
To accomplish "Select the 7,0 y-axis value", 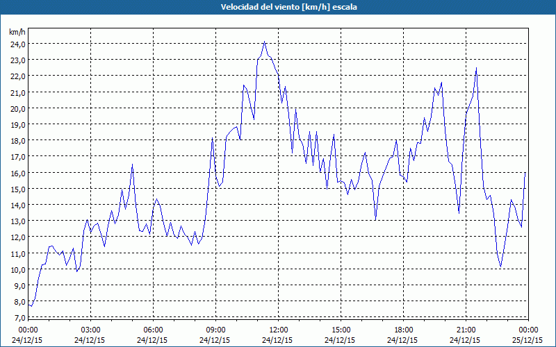I will click(19, 318).
